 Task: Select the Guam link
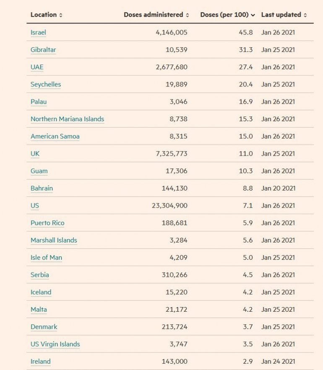[39, 171]
